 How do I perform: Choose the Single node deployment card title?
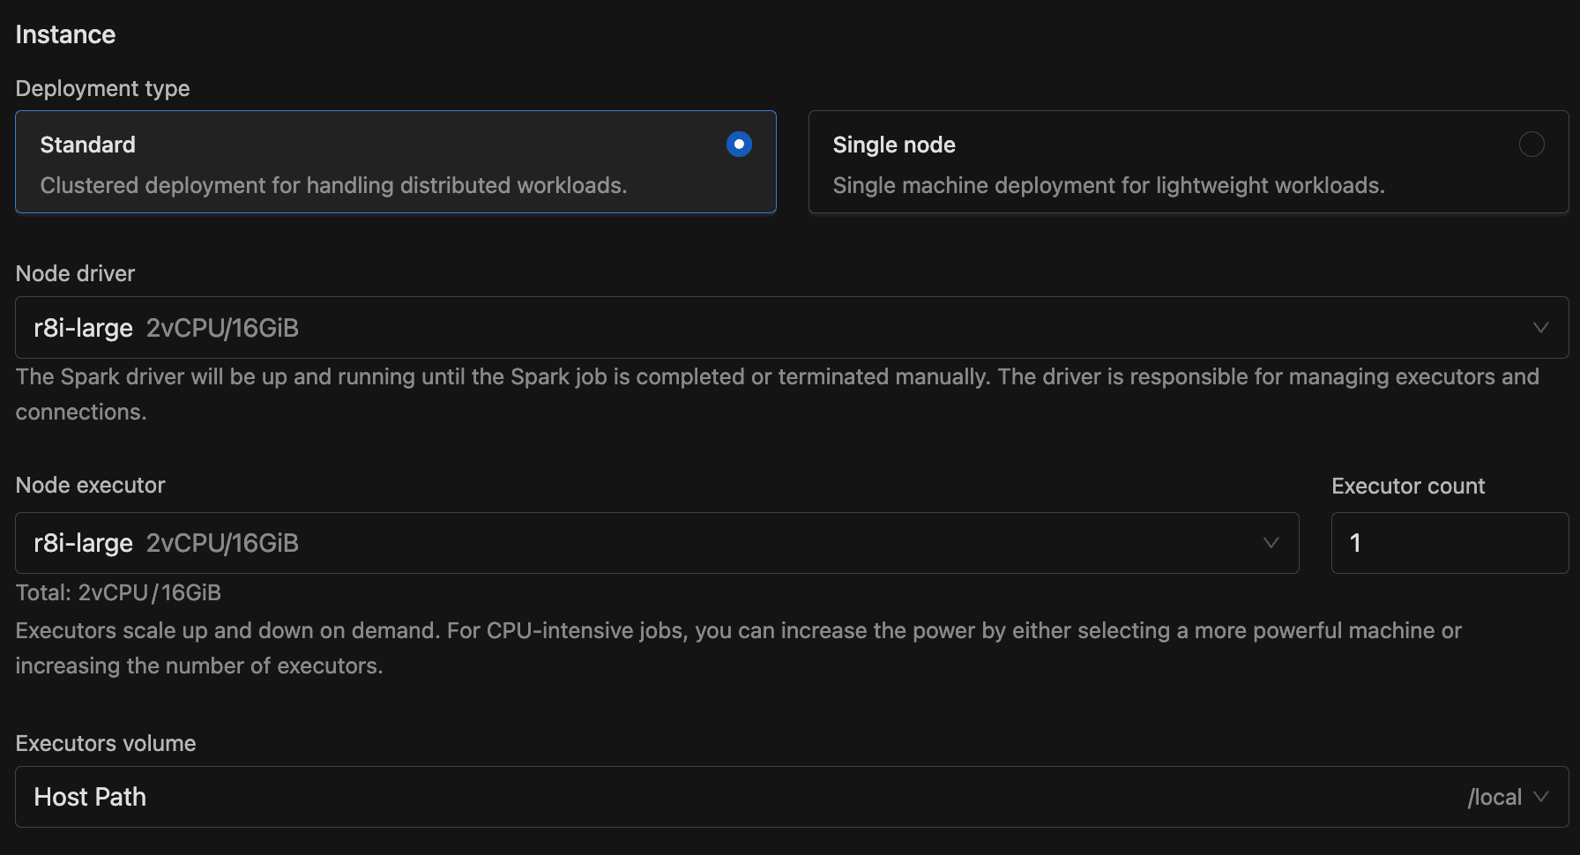click(x=893, y=145)
